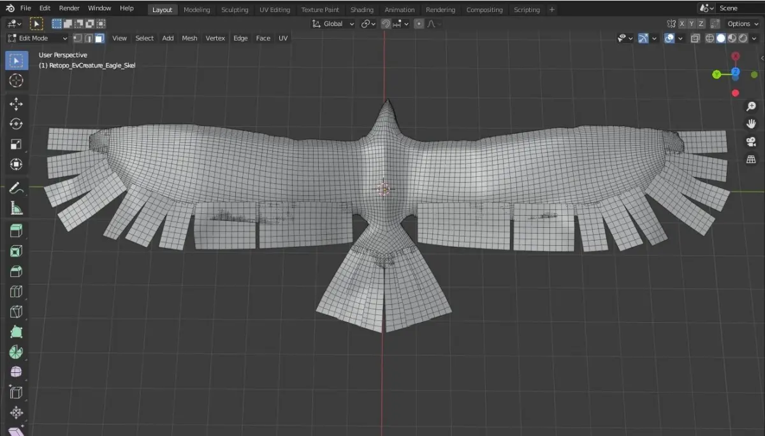Switch to material preview shading
Image resolution: width=765 pixels, height=436 pixels.
tap(732, 38)
